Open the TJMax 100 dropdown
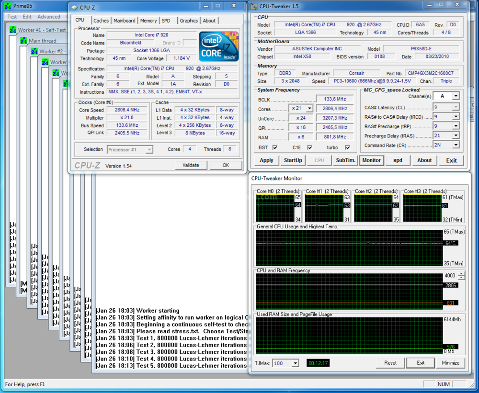Screen dimensions: 479x393 pos(295,363)
